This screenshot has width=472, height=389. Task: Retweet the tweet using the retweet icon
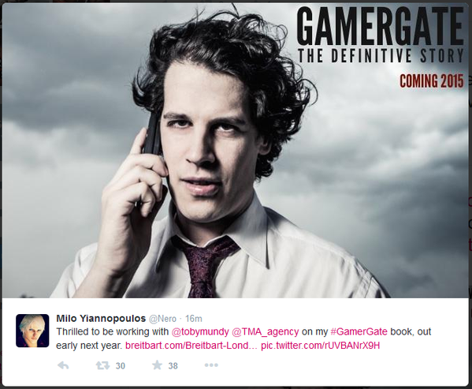(x=102, y=365)
